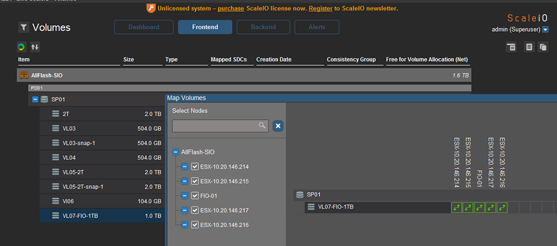557x246 pixels.
Task: Click the SP01 pool icon in the Map Volumes grid
Action: pos(300,195)
